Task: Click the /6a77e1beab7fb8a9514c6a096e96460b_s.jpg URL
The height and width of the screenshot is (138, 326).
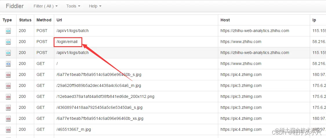Action: point(99,74)
